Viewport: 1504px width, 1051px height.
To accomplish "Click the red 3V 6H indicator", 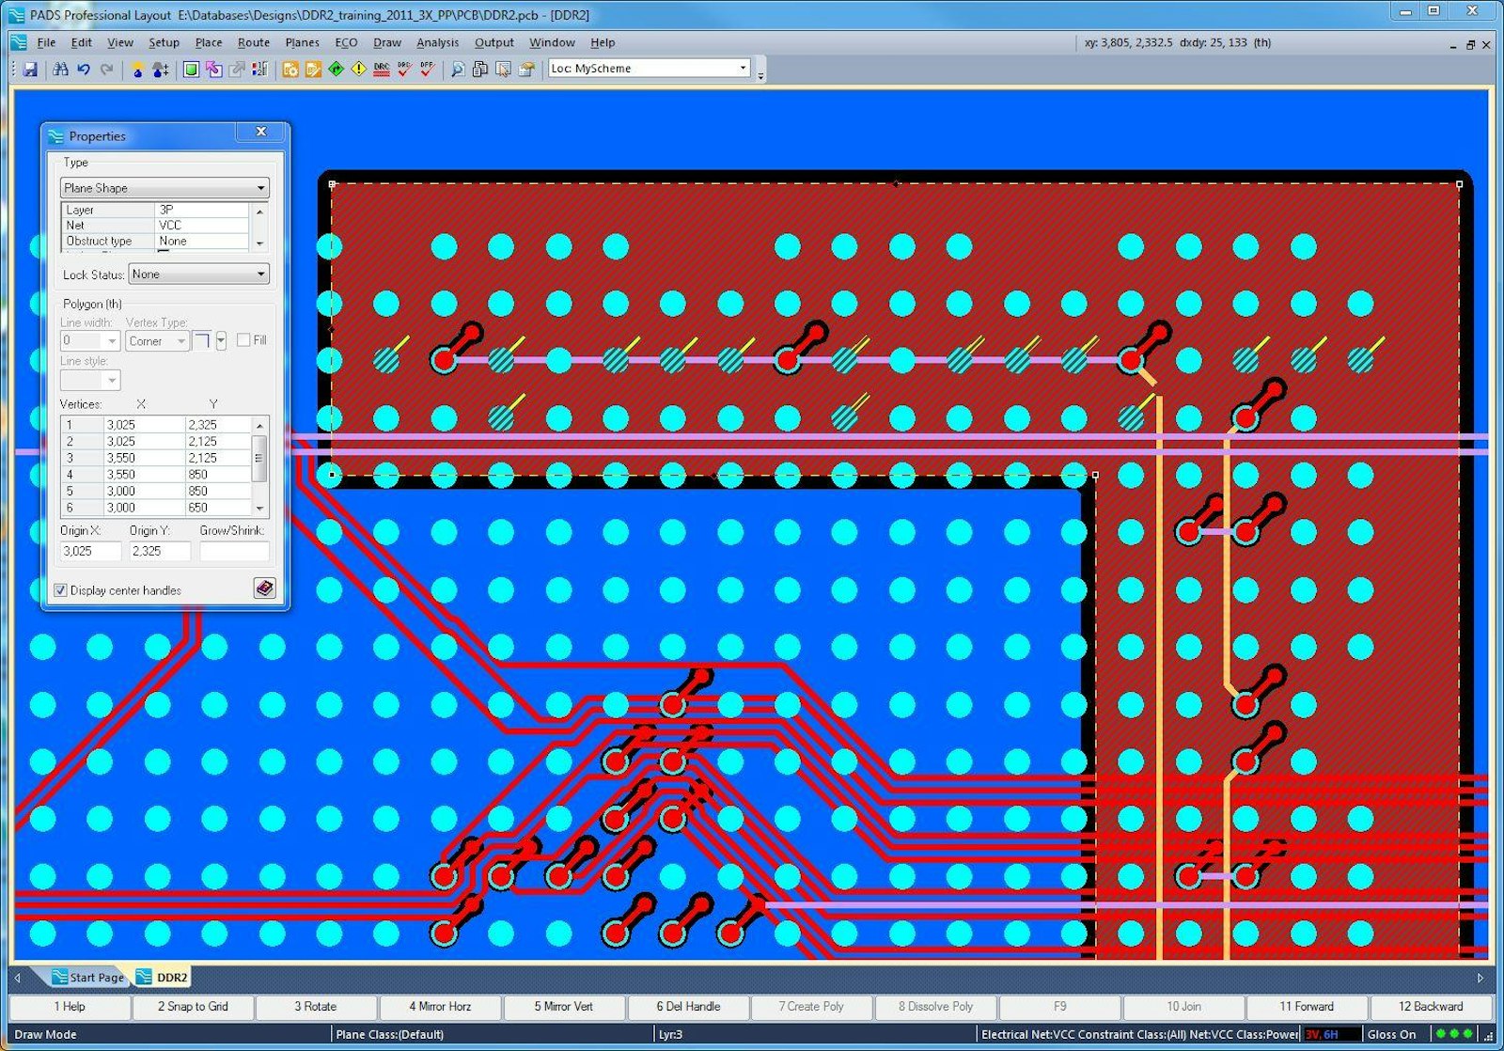I will pyautogui.click(x=1320, y=1034).
